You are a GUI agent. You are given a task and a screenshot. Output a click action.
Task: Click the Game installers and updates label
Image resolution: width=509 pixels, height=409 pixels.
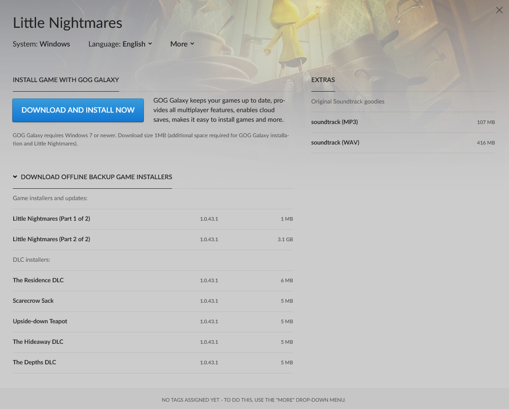pyautogui.click(x=50, y=198)
